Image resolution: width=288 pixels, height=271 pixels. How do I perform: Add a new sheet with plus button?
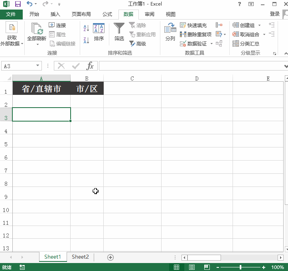click(110, 257)
